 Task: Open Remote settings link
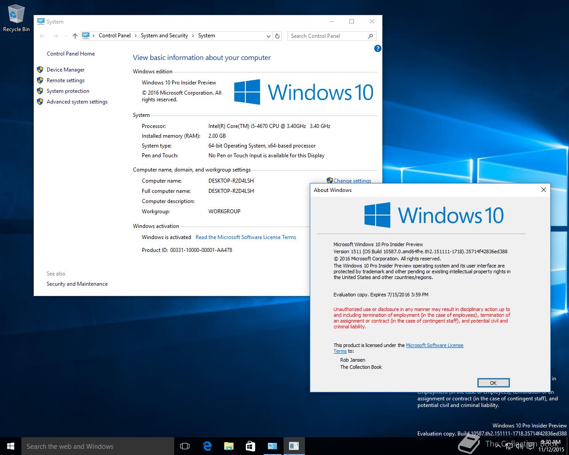[65, 80]
